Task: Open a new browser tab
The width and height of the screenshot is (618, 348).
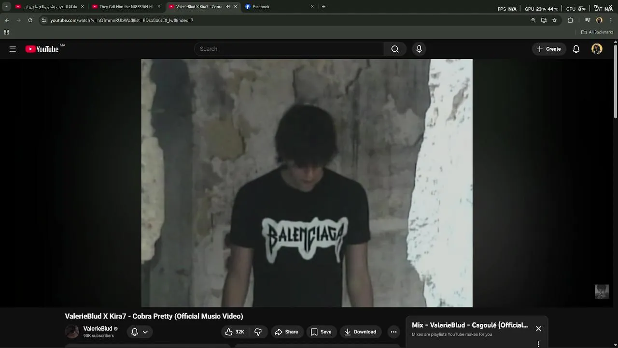Action: pyautogui.click(x=323, y=7)
